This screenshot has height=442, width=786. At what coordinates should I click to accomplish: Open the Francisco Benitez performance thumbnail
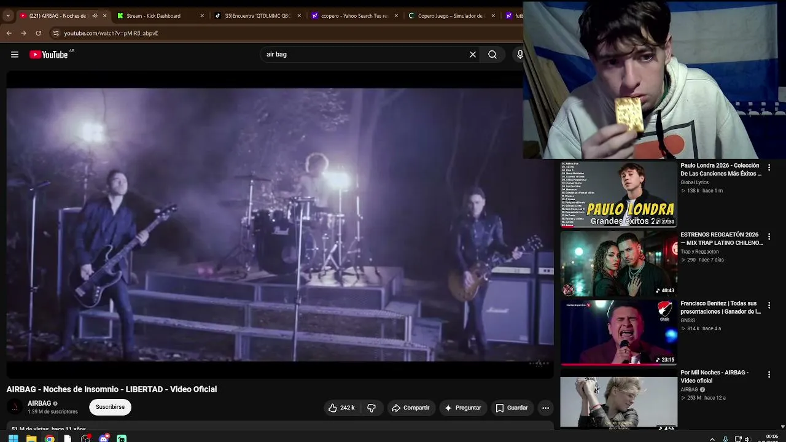[618, 333]
